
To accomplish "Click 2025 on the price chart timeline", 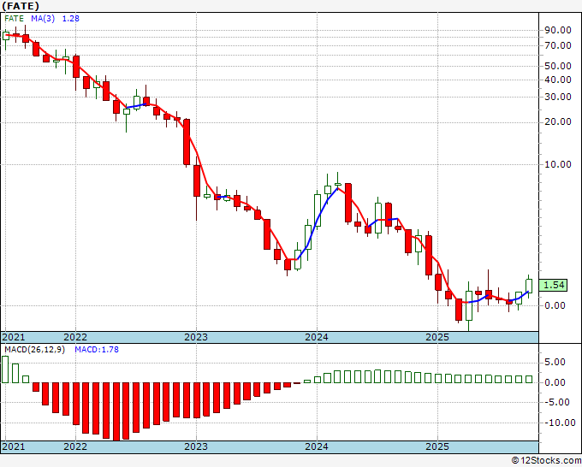I will click(x=437, y=337).
